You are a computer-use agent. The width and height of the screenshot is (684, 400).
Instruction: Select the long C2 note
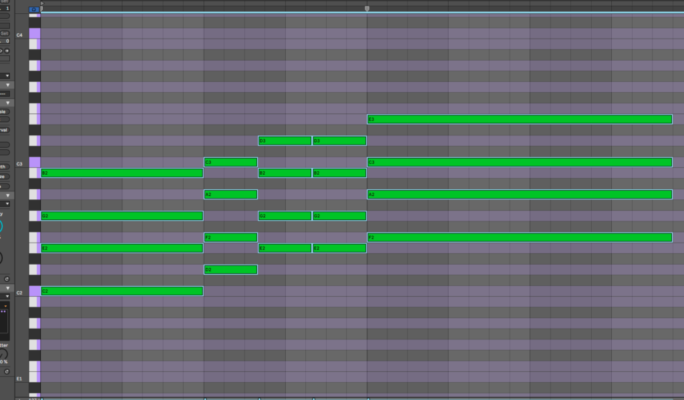pyautogui.click(x=122, y=291)
